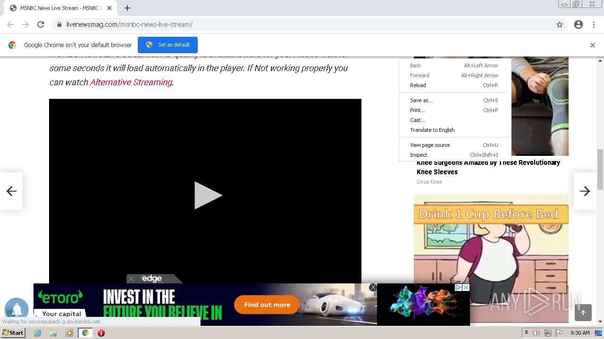Click the red shield icon in the taskbar

101,333
